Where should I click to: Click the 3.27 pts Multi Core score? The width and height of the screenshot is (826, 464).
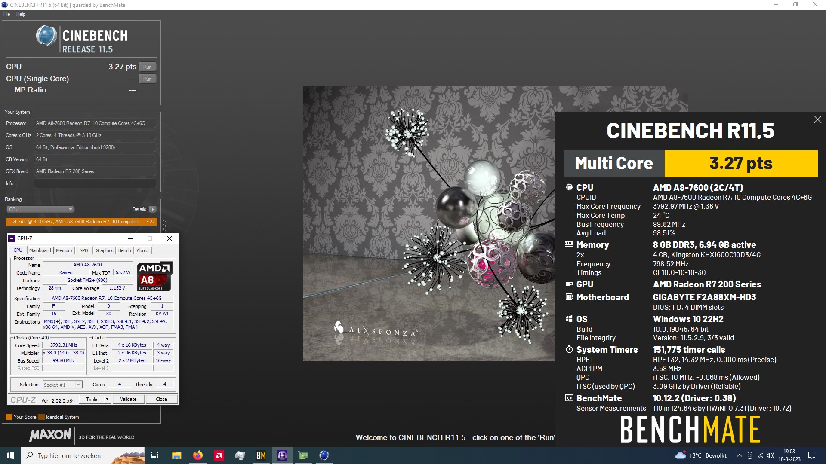(x=741, y=164)
